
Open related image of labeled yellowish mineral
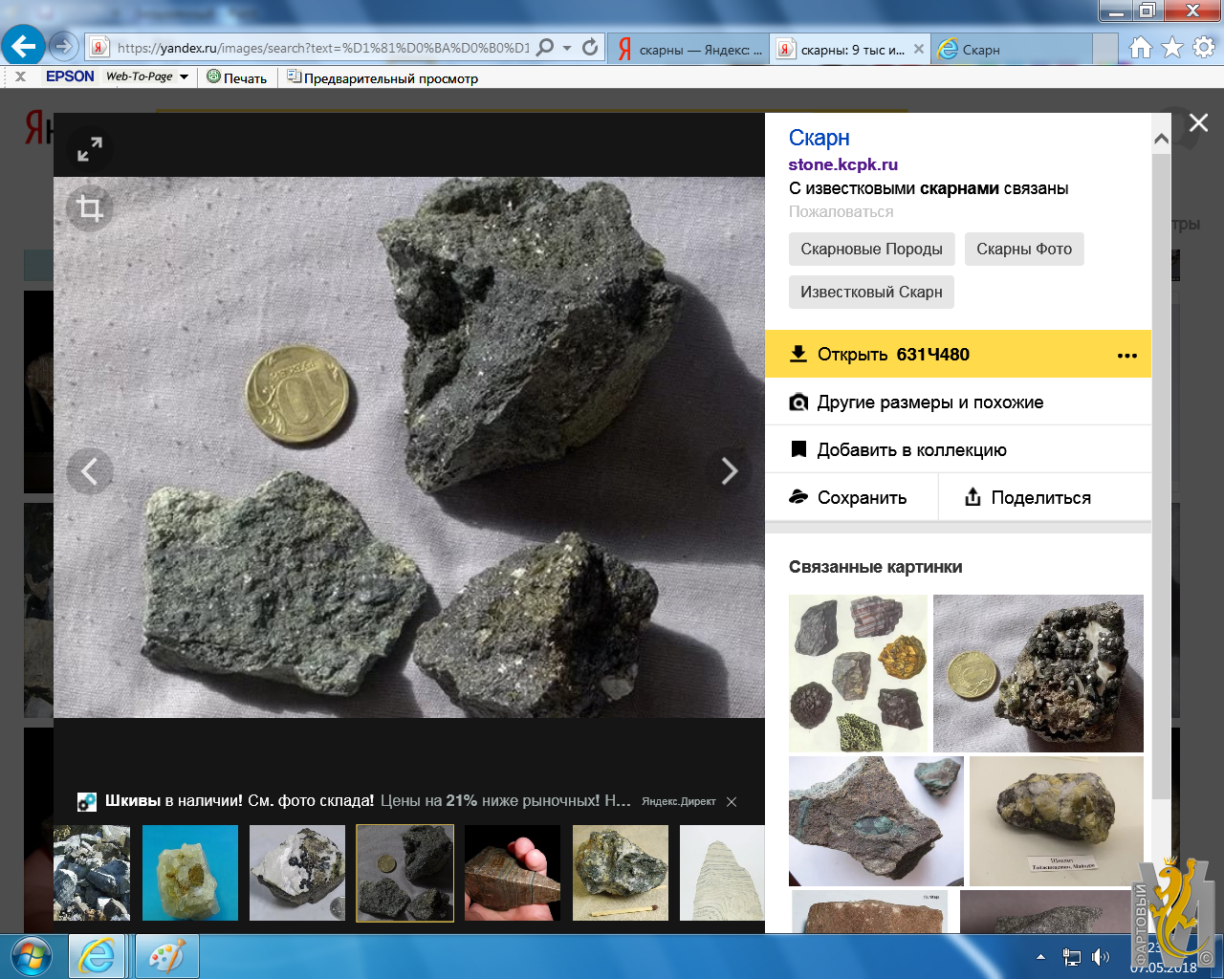1057,821
